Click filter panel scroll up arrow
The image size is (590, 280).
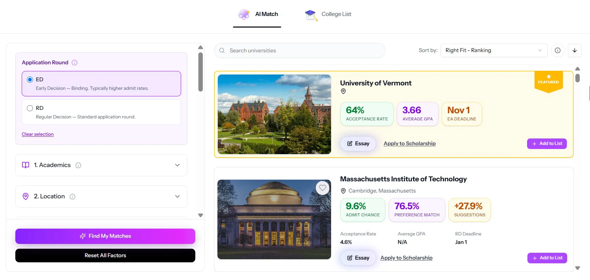[x=200, y=47]
